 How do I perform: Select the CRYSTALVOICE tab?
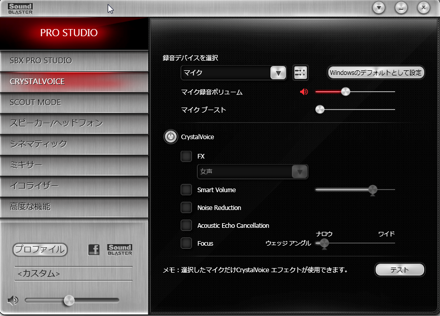coord(74,82)
